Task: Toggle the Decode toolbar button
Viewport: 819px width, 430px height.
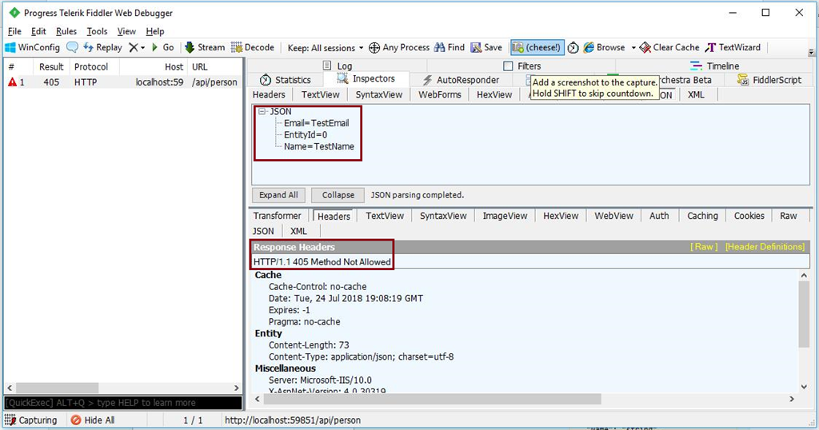Action: (253, 47)
